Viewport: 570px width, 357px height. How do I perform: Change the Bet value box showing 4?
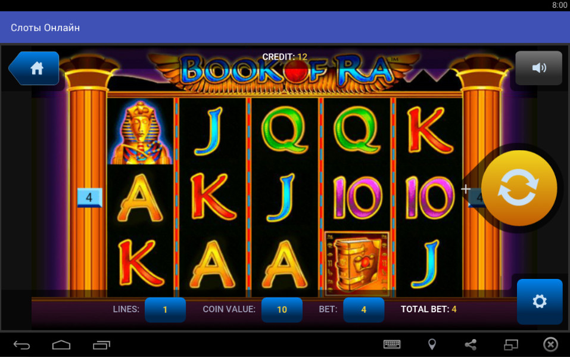[363, 309]
